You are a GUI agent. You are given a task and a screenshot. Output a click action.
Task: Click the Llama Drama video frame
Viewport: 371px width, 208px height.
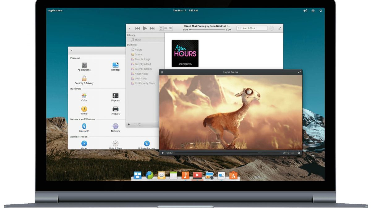click(231, 112)
